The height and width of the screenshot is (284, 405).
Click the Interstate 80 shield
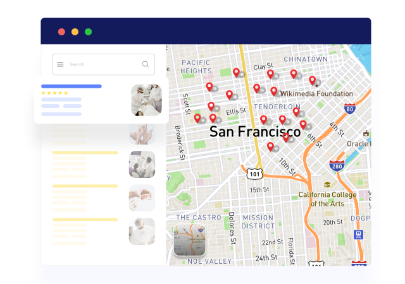[350, 109]
